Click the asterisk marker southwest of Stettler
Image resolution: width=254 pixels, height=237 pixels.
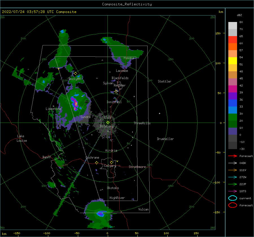(x=134, y=97)
